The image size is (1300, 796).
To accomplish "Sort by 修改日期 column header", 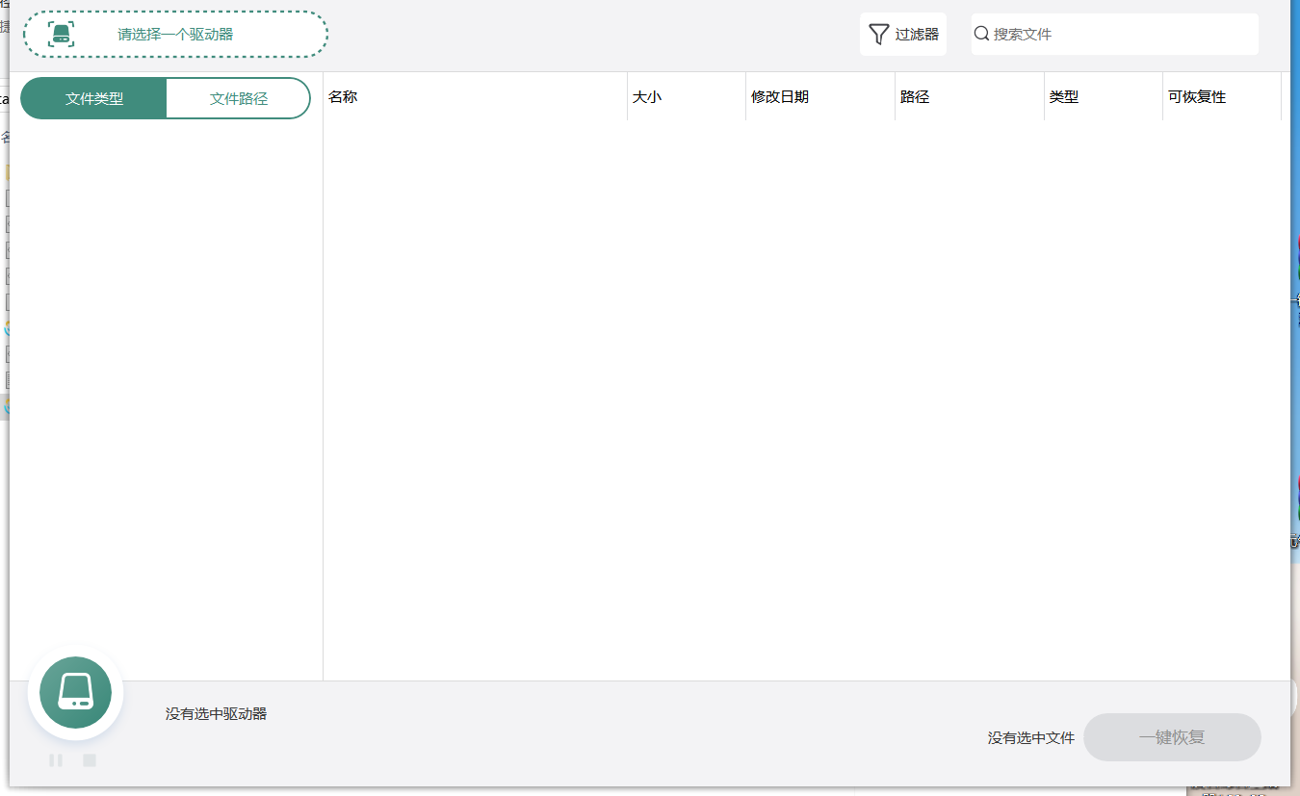I will click(x=780, y=96).
